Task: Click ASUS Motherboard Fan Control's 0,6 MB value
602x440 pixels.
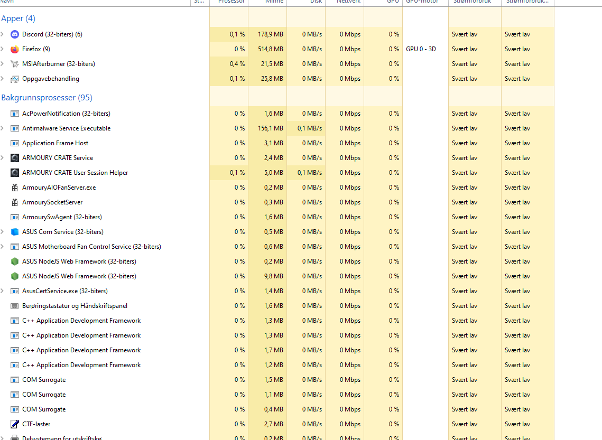Action: coord(274,247)
